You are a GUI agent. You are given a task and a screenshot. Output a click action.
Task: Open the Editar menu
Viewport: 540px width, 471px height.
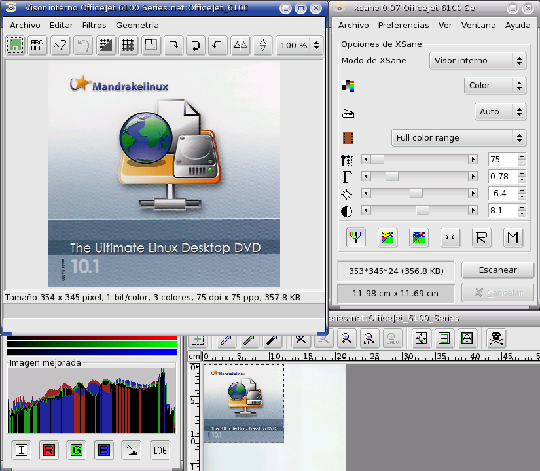62,25
